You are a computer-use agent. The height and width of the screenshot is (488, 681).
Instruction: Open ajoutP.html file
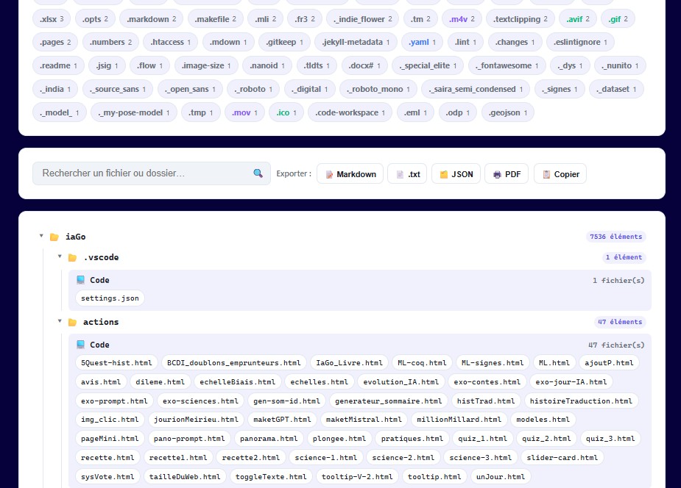click(609, 363)
